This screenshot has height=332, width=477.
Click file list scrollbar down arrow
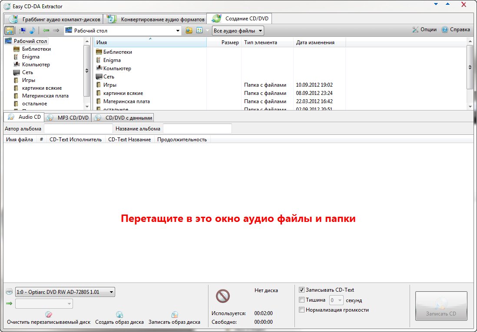(470, 107)
